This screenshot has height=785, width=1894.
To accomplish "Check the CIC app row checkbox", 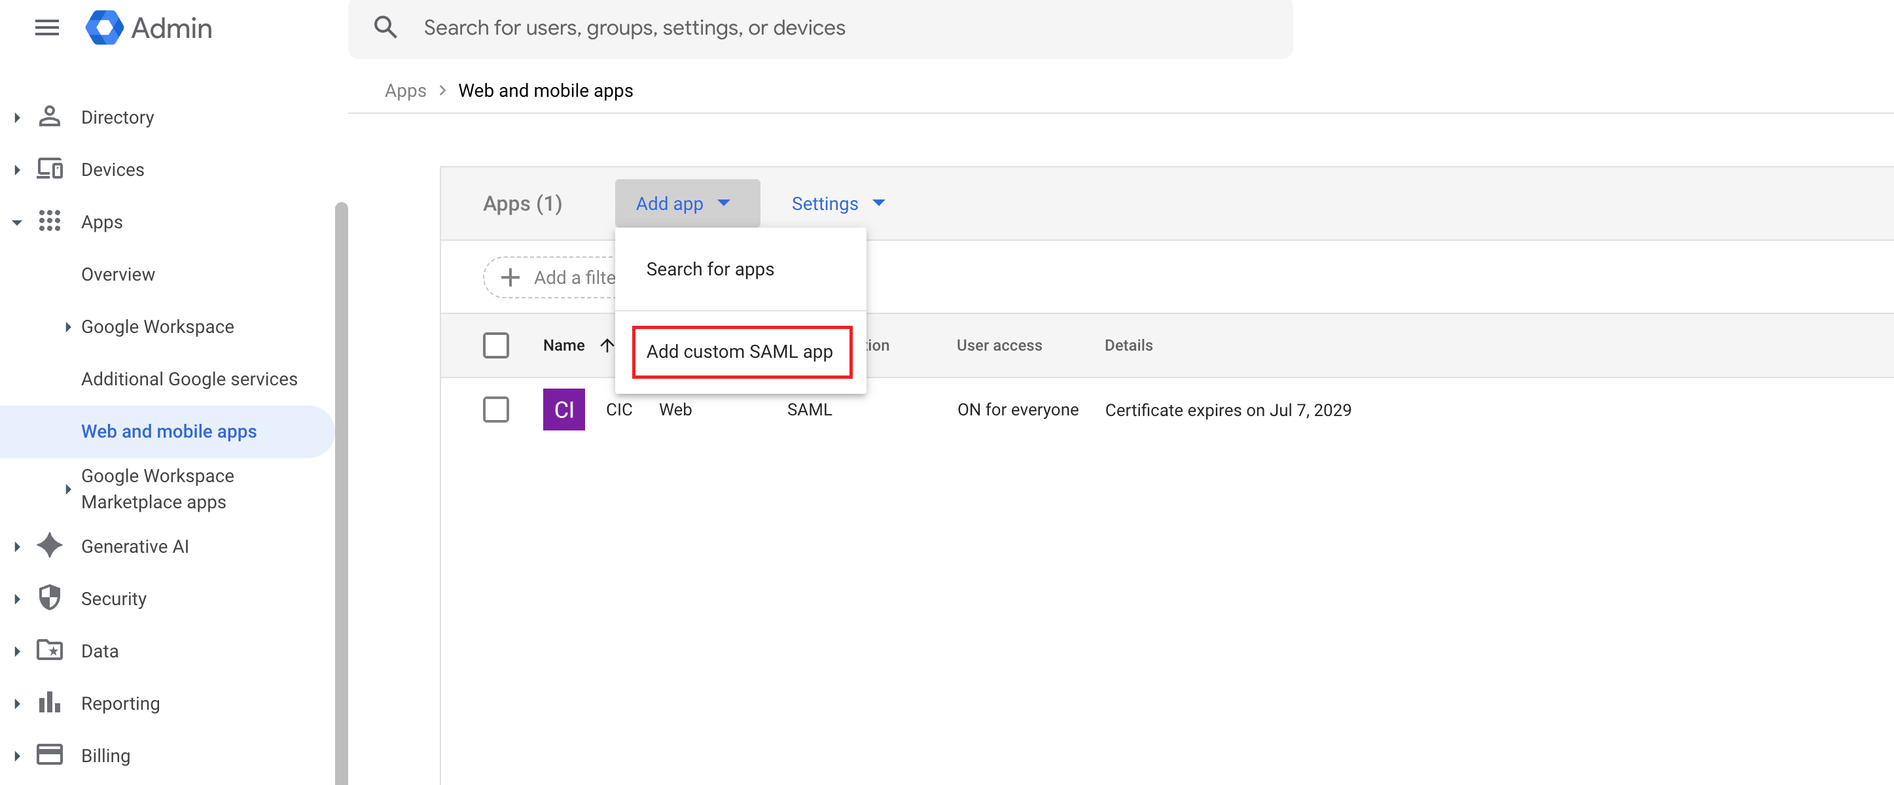I will click(x=495, y=410).
